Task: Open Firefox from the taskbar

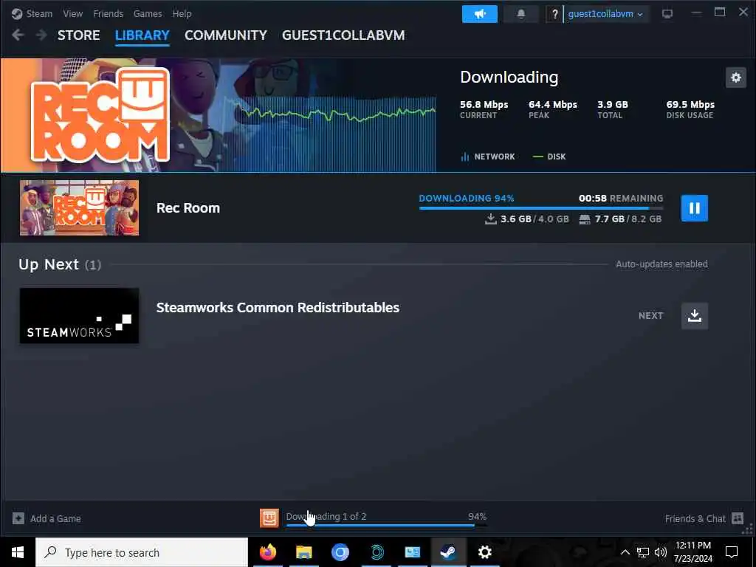Action: tap(267, 552)
